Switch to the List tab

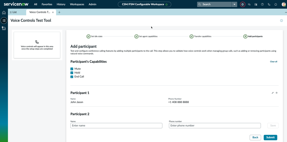coord(13,12)
